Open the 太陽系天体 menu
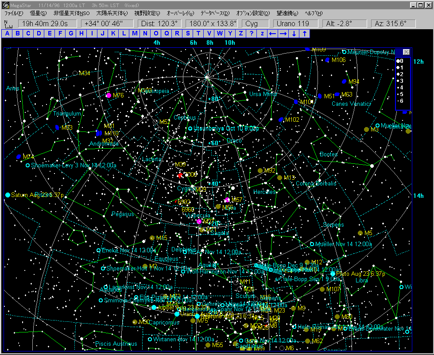Viewport: 434px width, 355px height. click(x=112, y=13)
